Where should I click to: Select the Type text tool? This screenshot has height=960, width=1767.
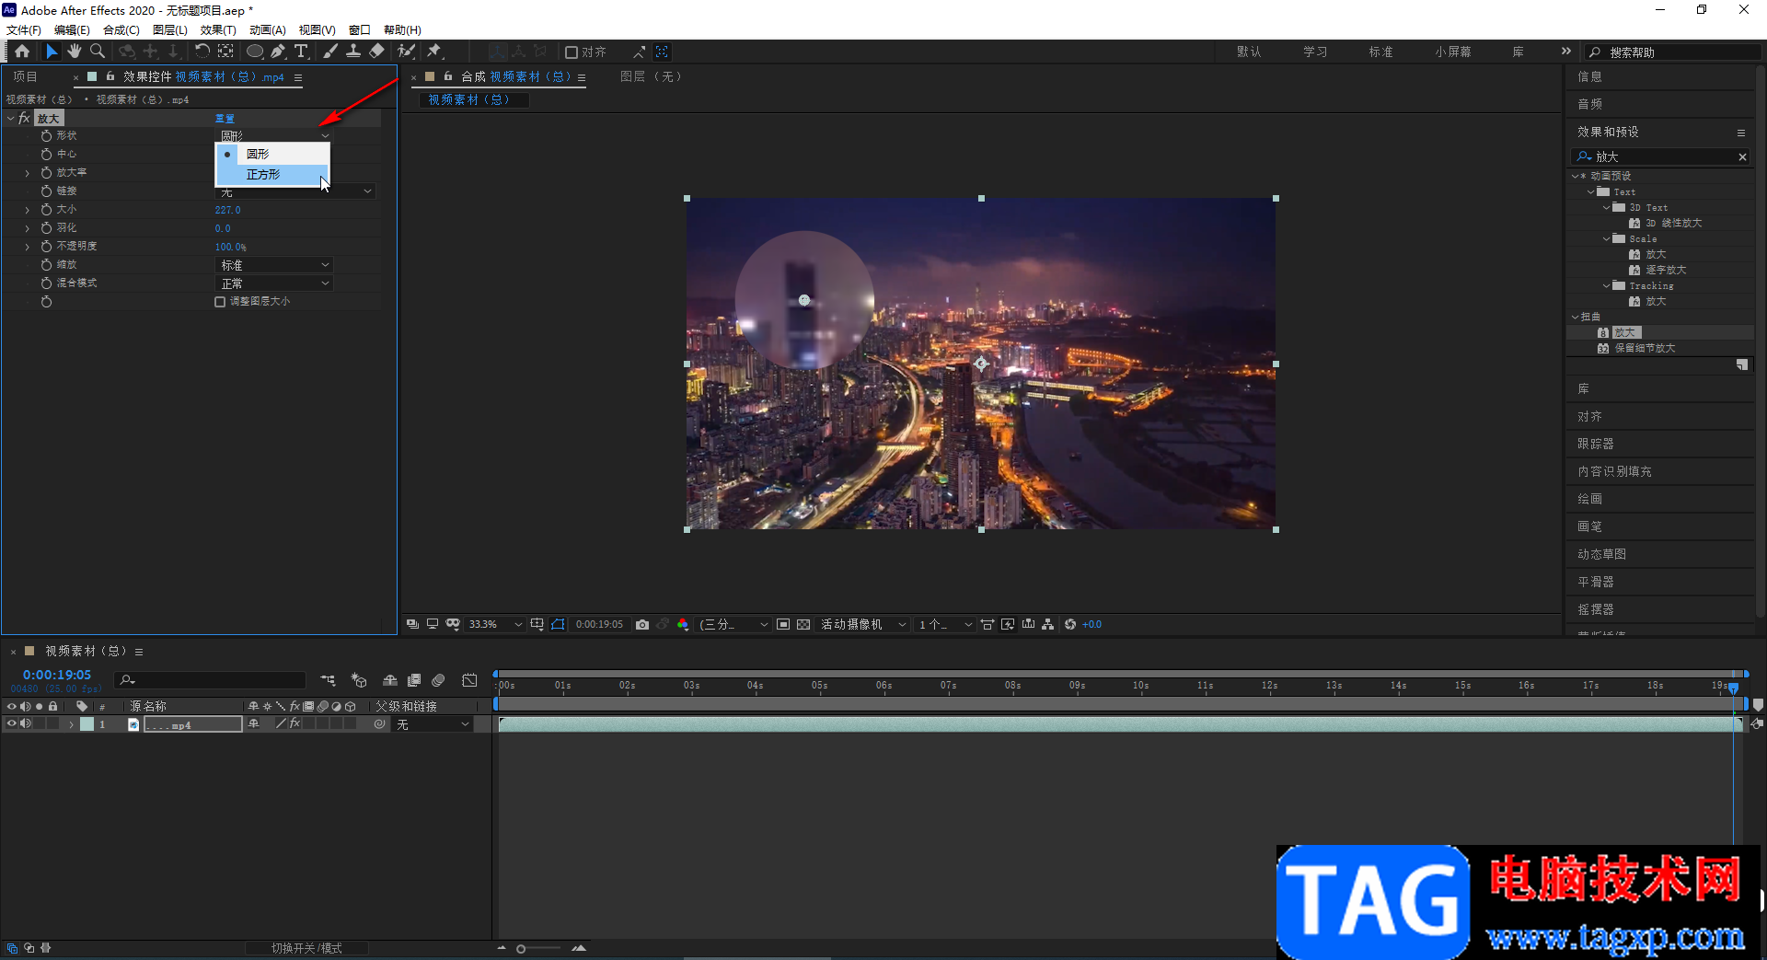301,52
